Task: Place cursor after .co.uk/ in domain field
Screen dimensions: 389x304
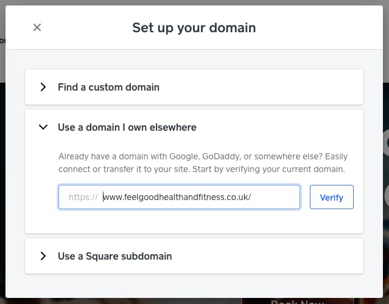Action: point(251,197)
